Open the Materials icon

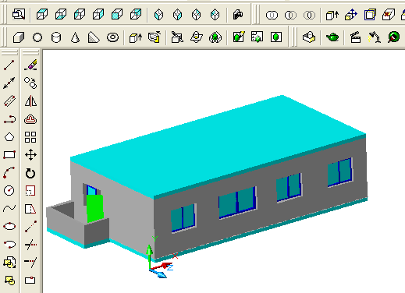393,37
